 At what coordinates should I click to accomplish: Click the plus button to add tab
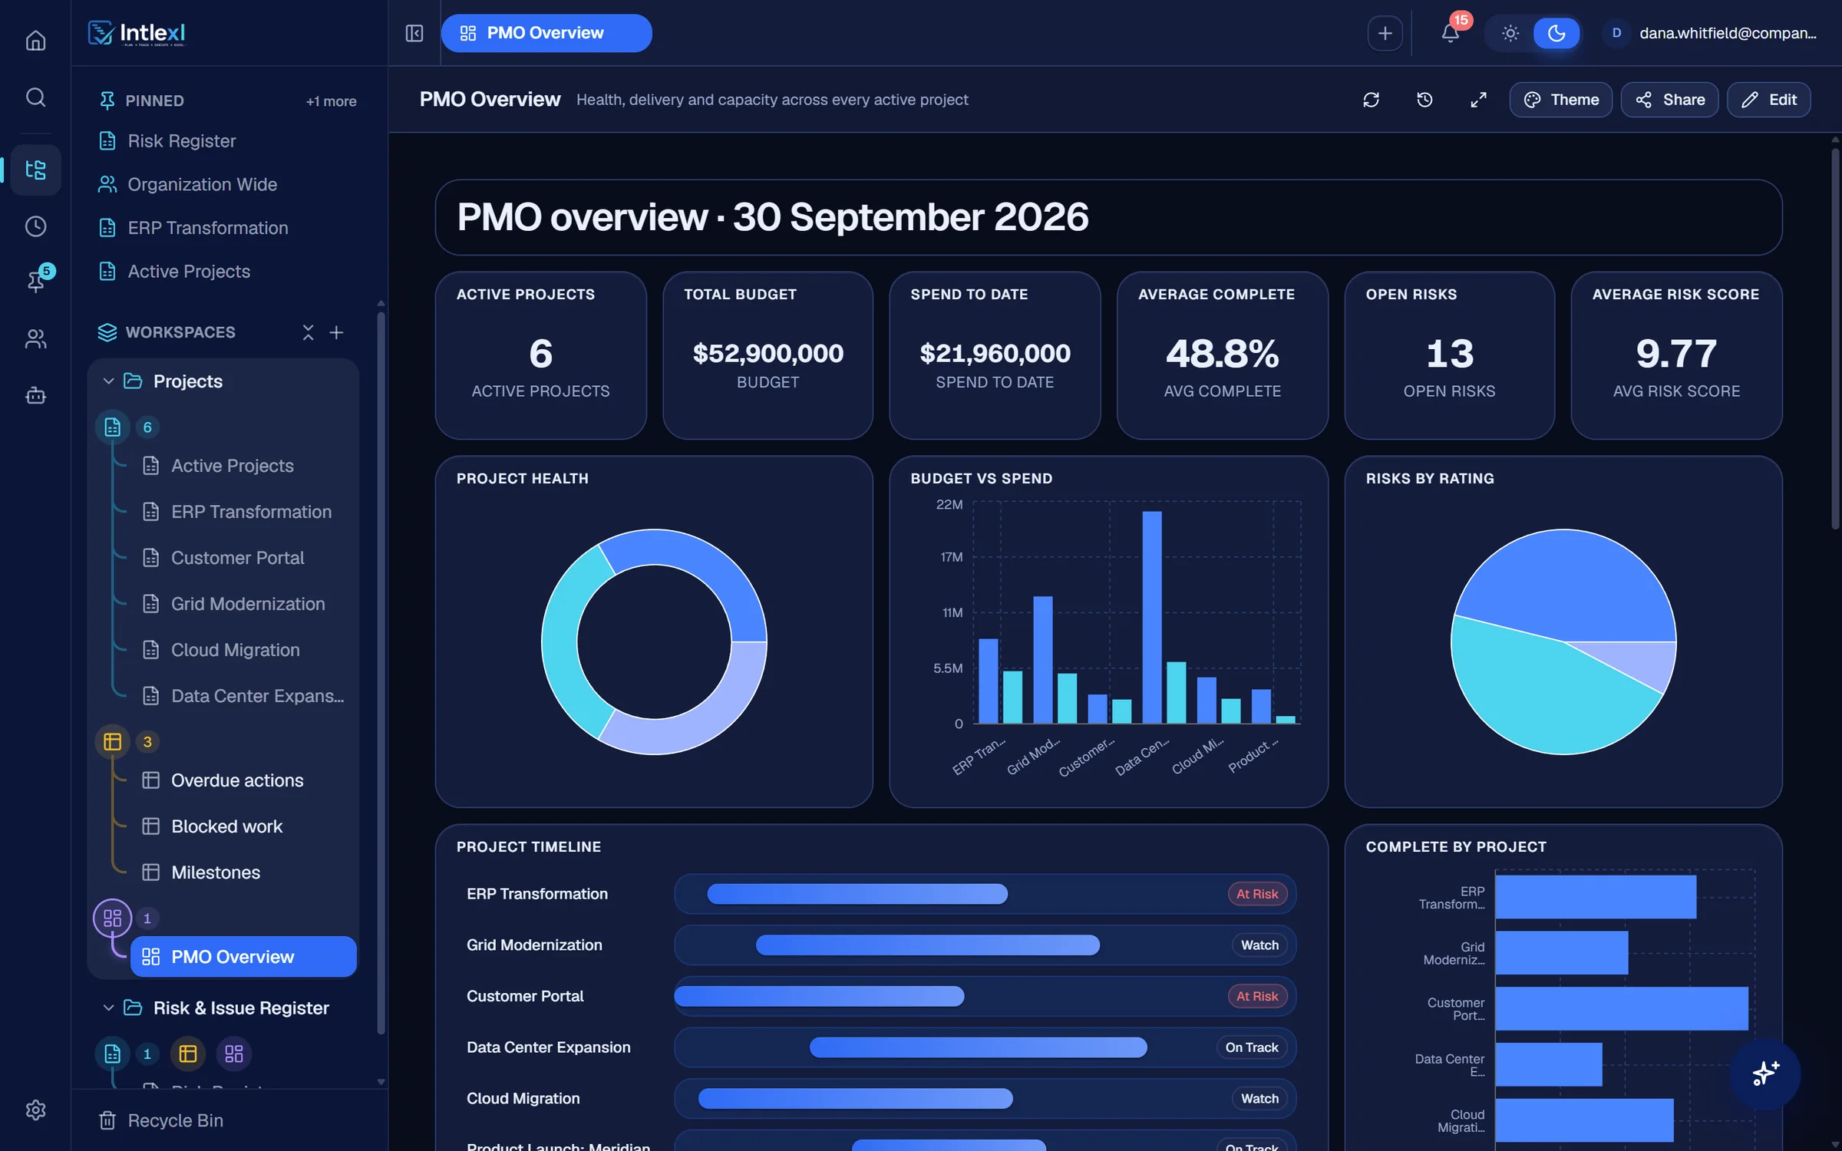tap(1385, 33)
